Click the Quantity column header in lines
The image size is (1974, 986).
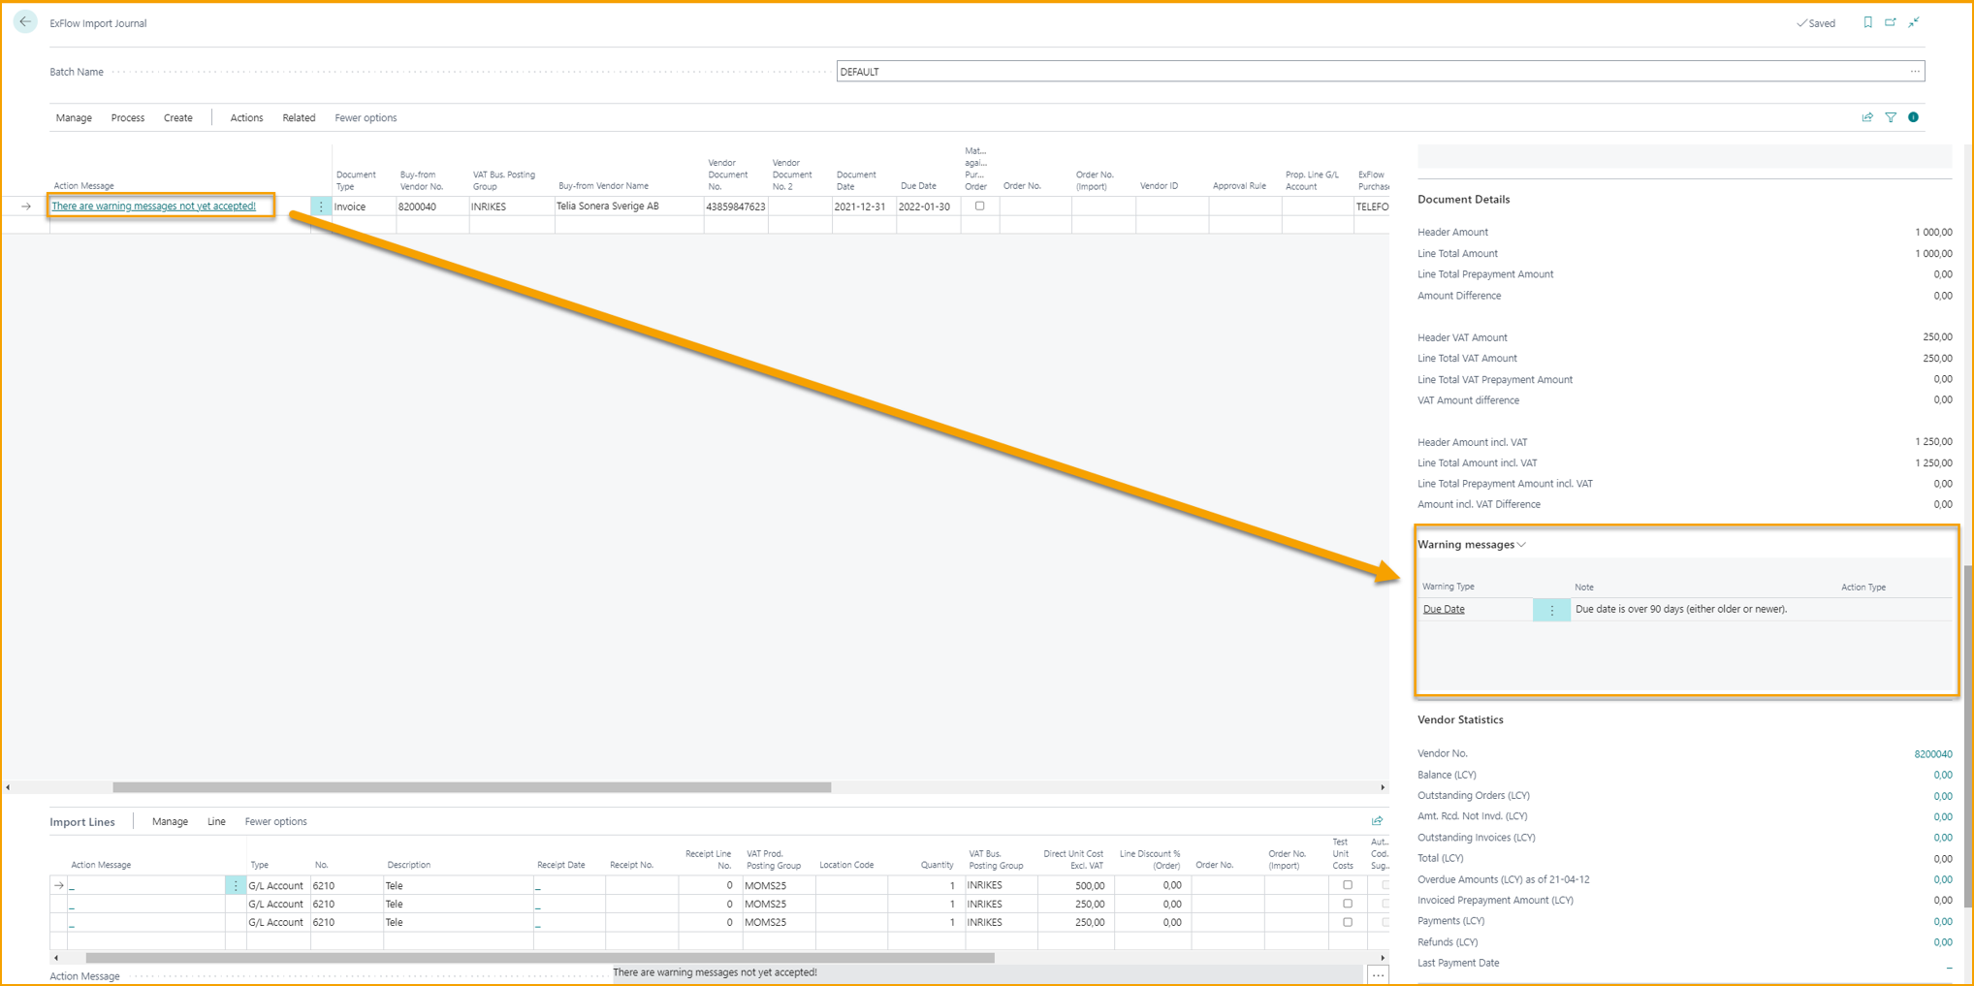pos(937,865)
